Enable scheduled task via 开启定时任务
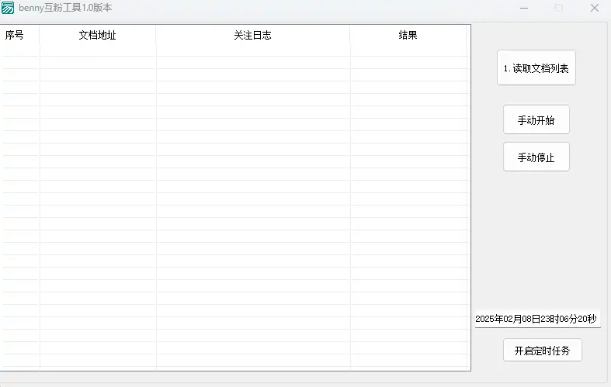The width and height of the screenshot is (611, 387). click(543, 351)
